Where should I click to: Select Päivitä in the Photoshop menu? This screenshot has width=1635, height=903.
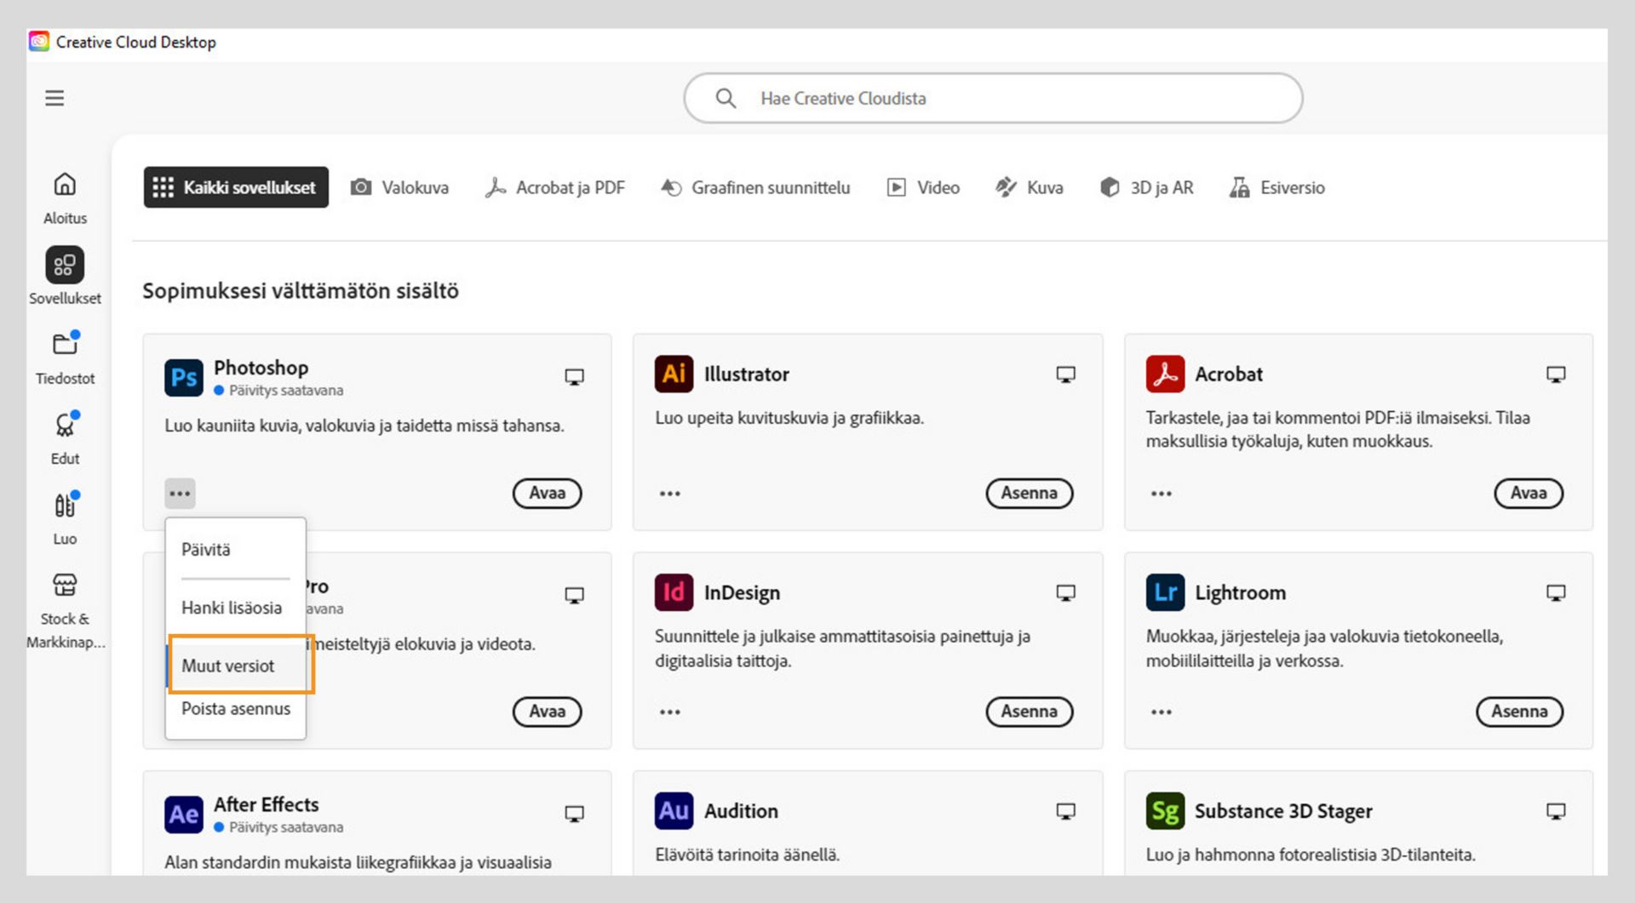pos(206,550)
